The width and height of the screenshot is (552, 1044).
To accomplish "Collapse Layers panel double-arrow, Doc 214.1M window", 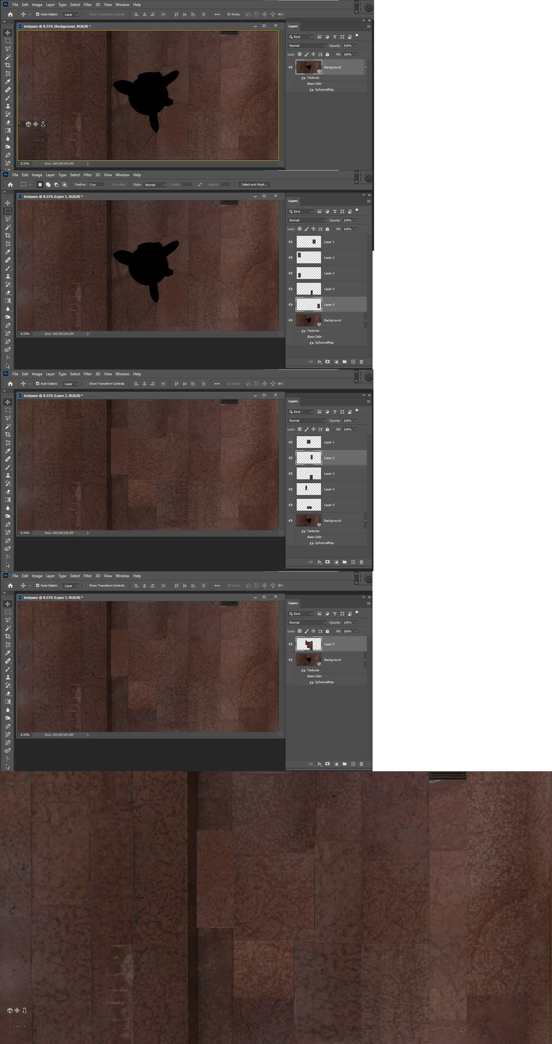I will (363, 195).
